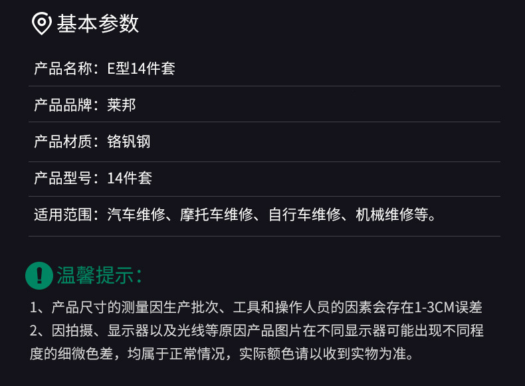The width and height of the screenshot is (525, 386).
Task: Select the green 温馨提示 heading
Action: tap(98, 275)
